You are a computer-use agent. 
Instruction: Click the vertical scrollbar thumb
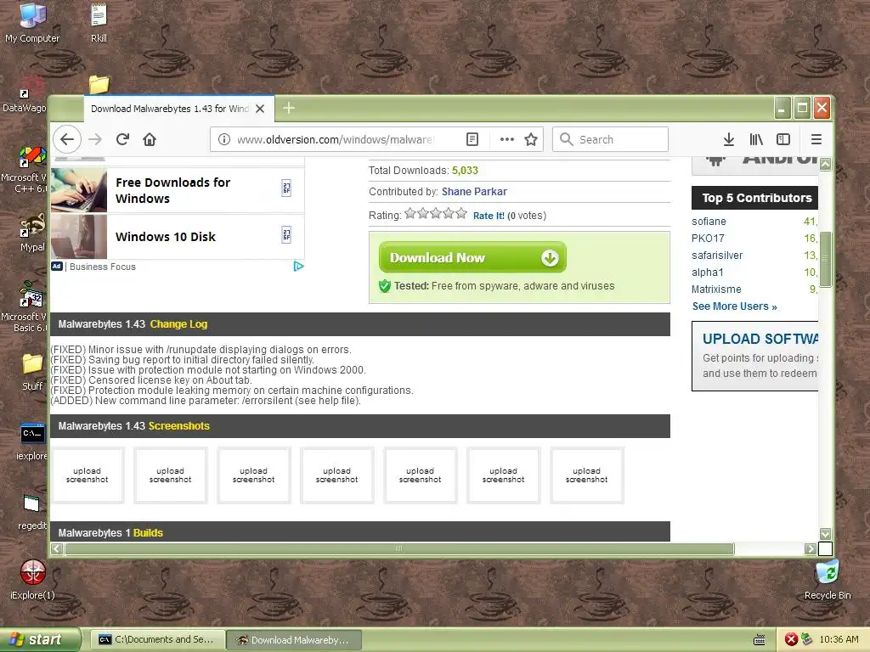tap(825, 259)
